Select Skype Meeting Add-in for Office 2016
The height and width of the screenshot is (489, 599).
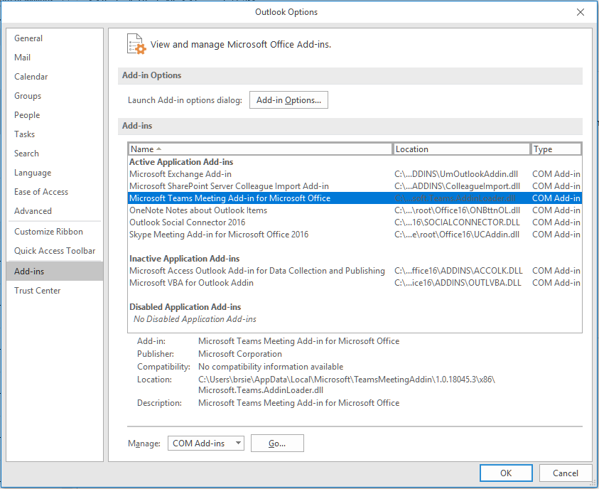pyautogui.click(x=355, y=235)
